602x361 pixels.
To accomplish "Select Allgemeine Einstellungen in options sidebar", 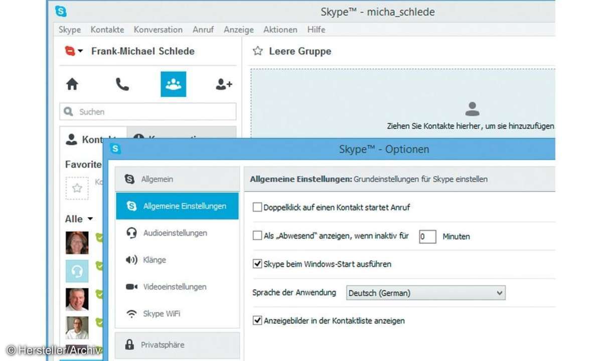I will (177, 206).
